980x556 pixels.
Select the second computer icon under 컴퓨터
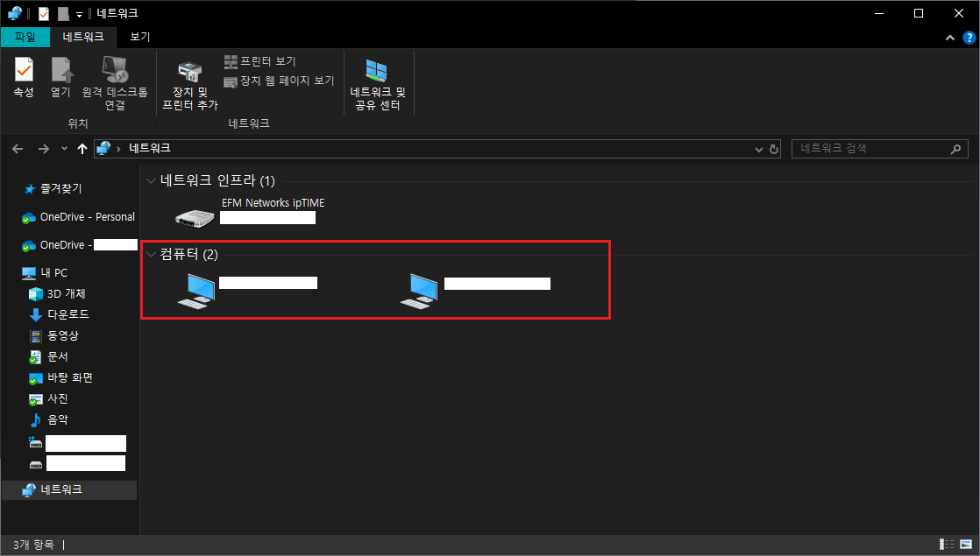click(419, 290)
